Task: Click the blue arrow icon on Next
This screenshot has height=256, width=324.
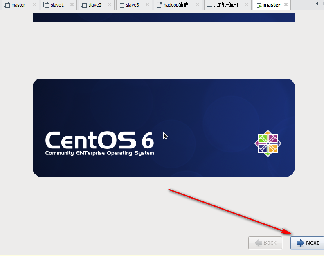Action: pos(300,243)
